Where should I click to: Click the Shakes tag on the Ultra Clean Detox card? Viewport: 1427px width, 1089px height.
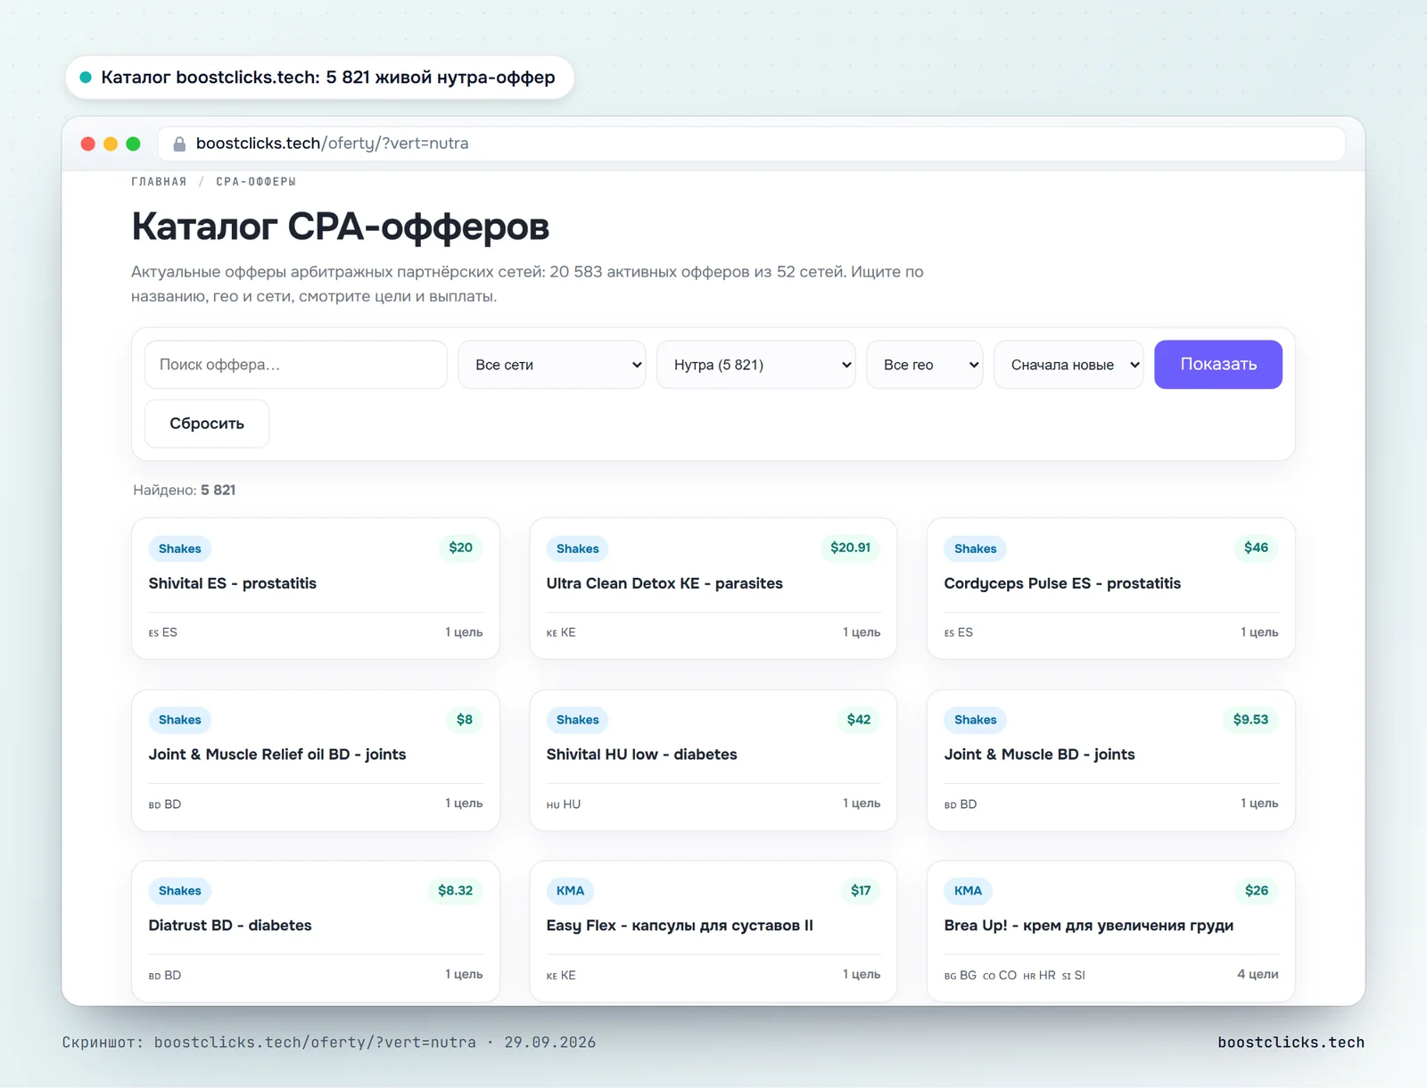tap(578, 549)
